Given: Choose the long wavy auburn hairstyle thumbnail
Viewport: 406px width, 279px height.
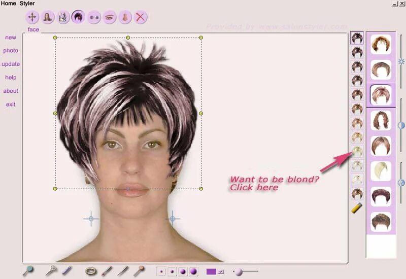Looking at the screenshot, I should point(381,120).
